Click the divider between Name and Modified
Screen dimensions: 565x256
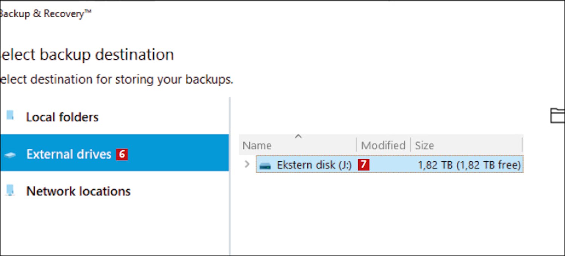point(356,145)
